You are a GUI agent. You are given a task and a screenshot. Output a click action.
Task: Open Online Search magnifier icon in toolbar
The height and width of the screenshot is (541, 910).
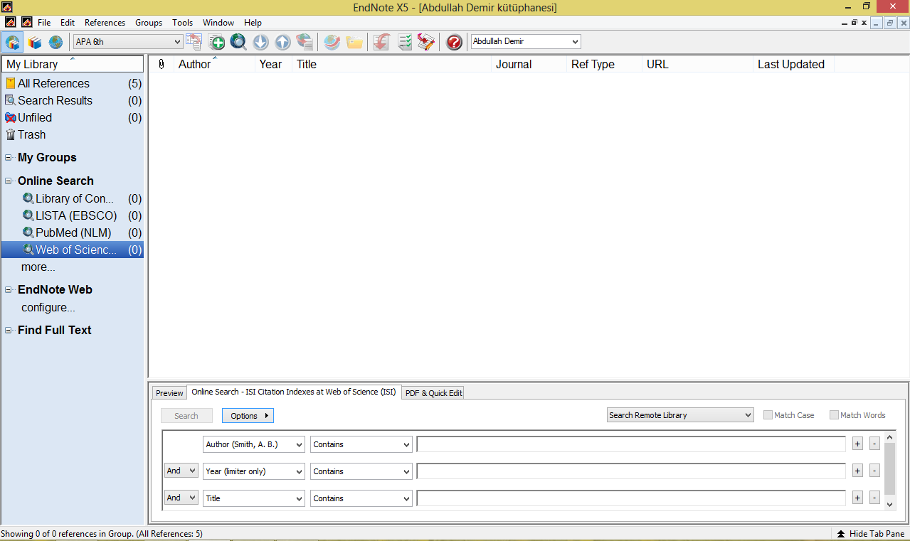pos(238,42)
